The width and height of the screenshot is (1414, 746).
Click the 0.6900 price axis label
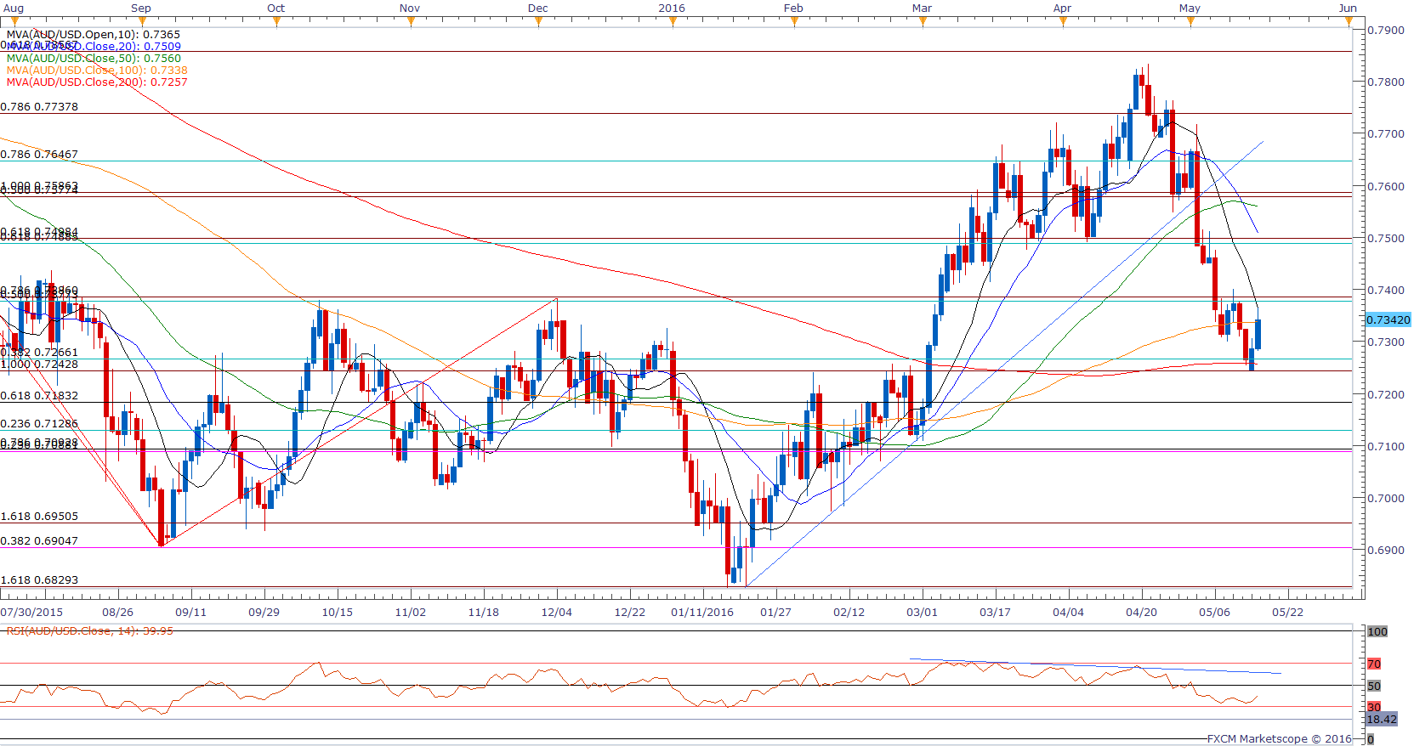(x=1386, y=551)
